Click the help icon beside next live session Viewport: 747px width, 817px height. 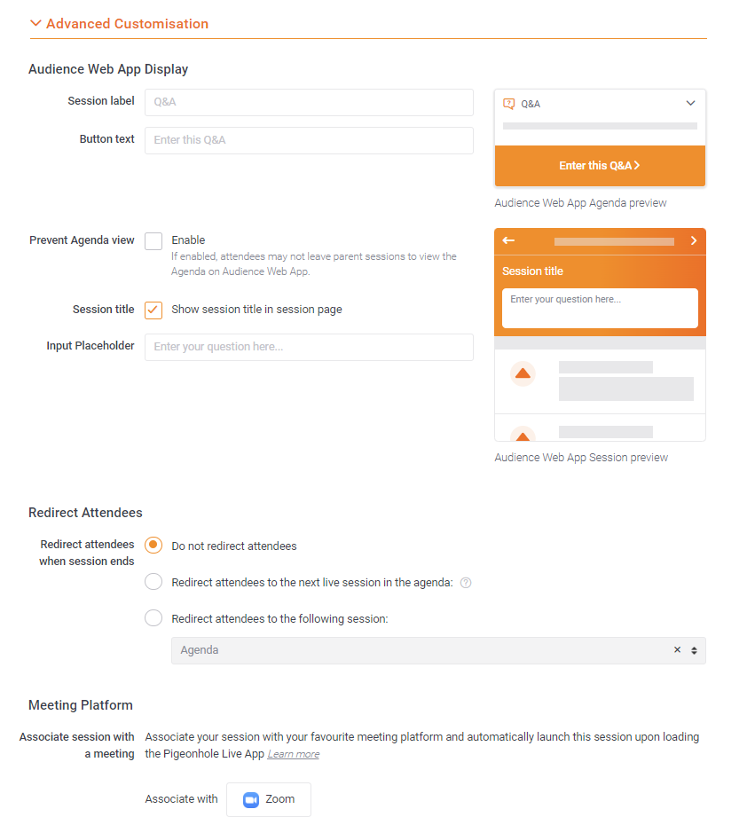click(466, 583)
